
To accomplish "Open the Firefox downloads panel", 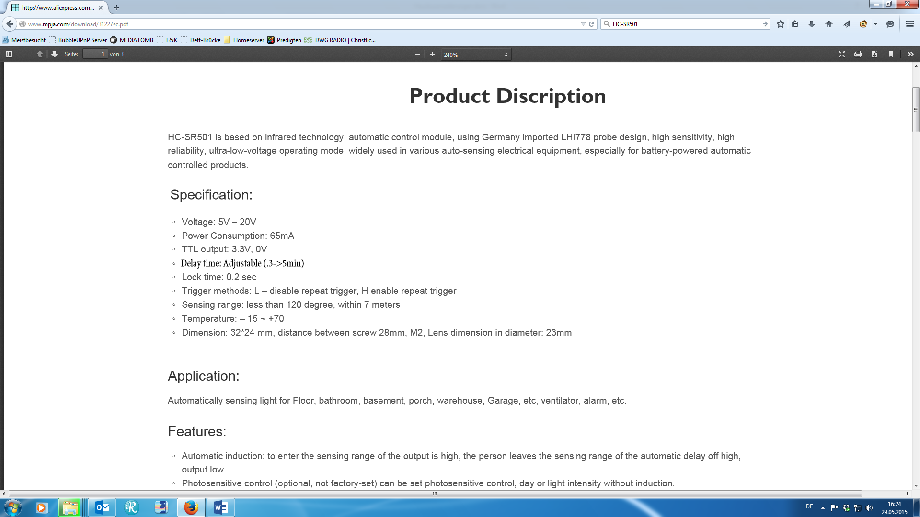I will [812, 24].
